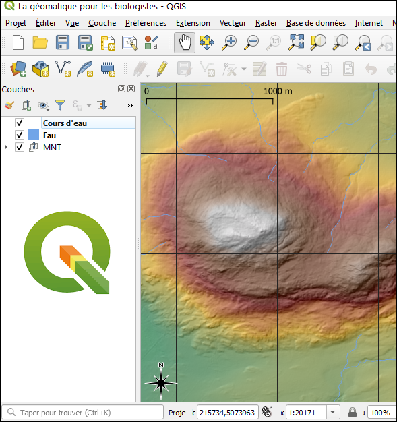The height and width of the screenshot is (422, 397).
Task: Open the layer styling paintbrush icon
Action: click(9, 105)
